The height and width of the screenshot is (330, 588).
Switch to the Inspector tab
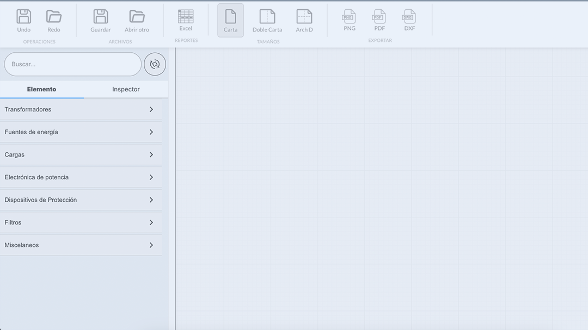[x=126, y=89]
